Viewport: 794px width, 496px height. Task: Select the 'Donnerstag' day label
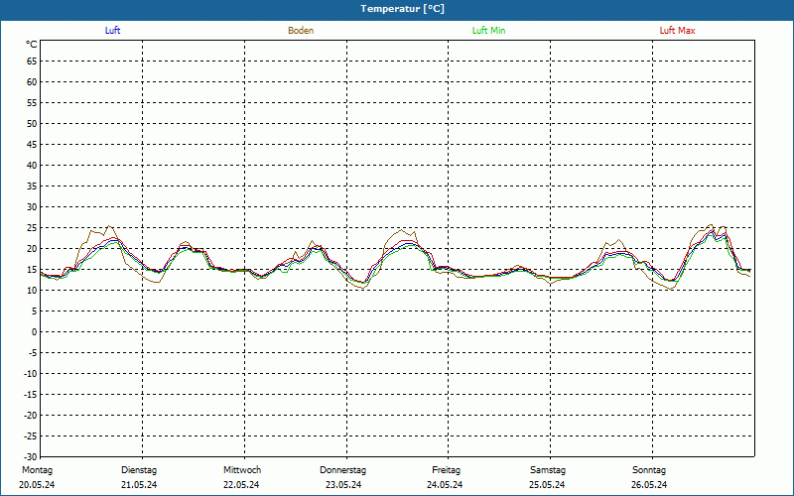pyautogui.click(x=342, y=470)
